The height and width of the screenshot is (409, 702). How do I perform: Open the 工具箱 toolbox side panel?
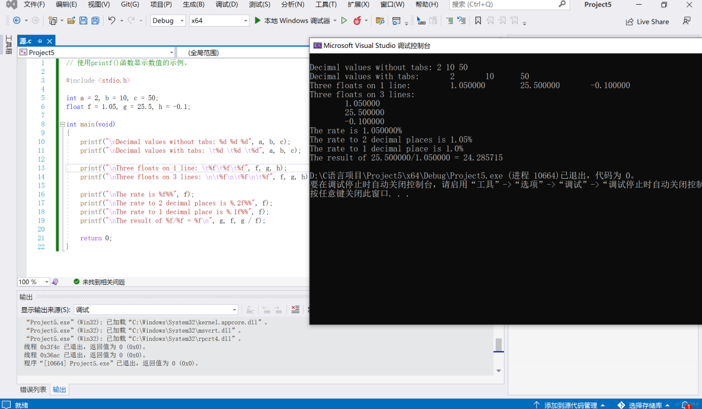pyautogui.click(x=8, y=45)
